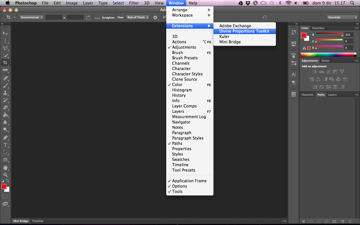Switch to the Timeline tab
Screen dimensions: 360x225
pos(38,221)
